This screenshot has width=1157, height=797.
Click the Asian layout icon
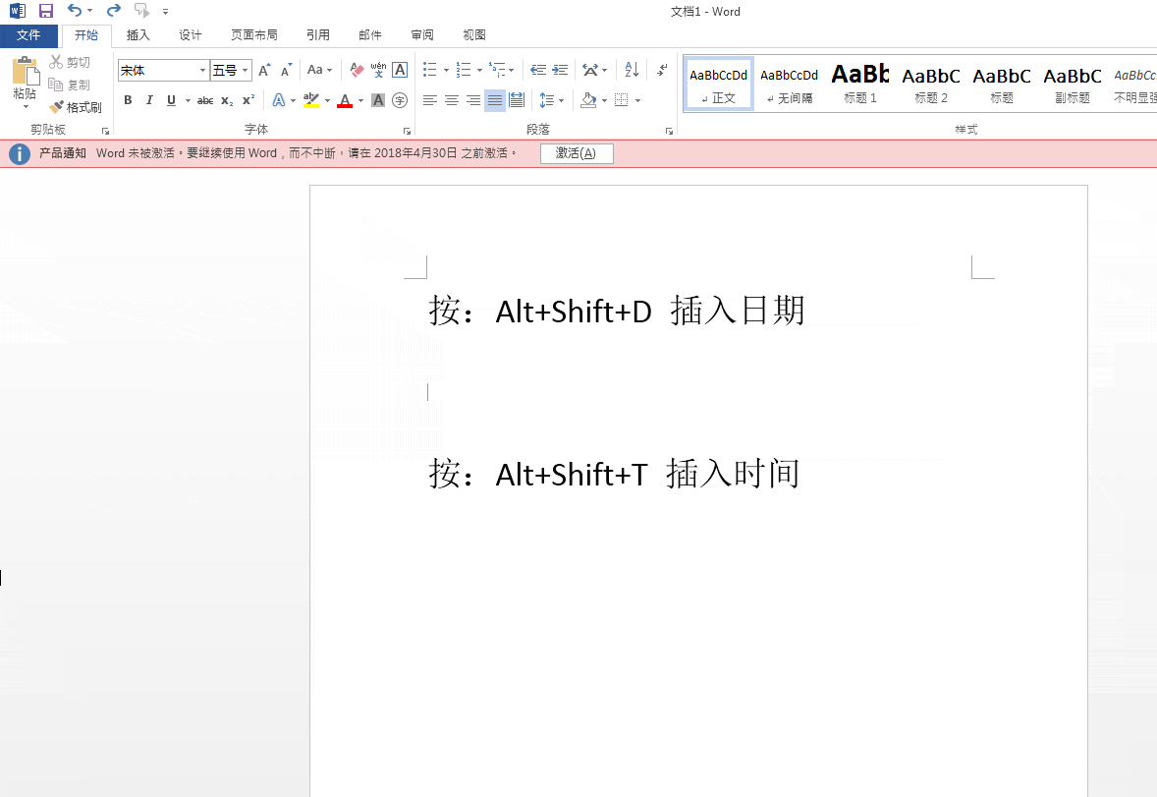(590, 70)
